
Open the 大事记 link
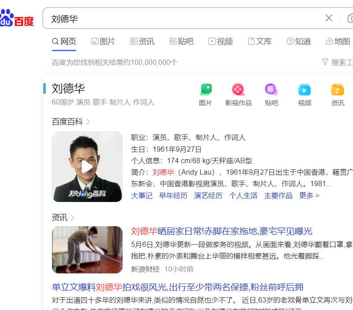(142, 195)
